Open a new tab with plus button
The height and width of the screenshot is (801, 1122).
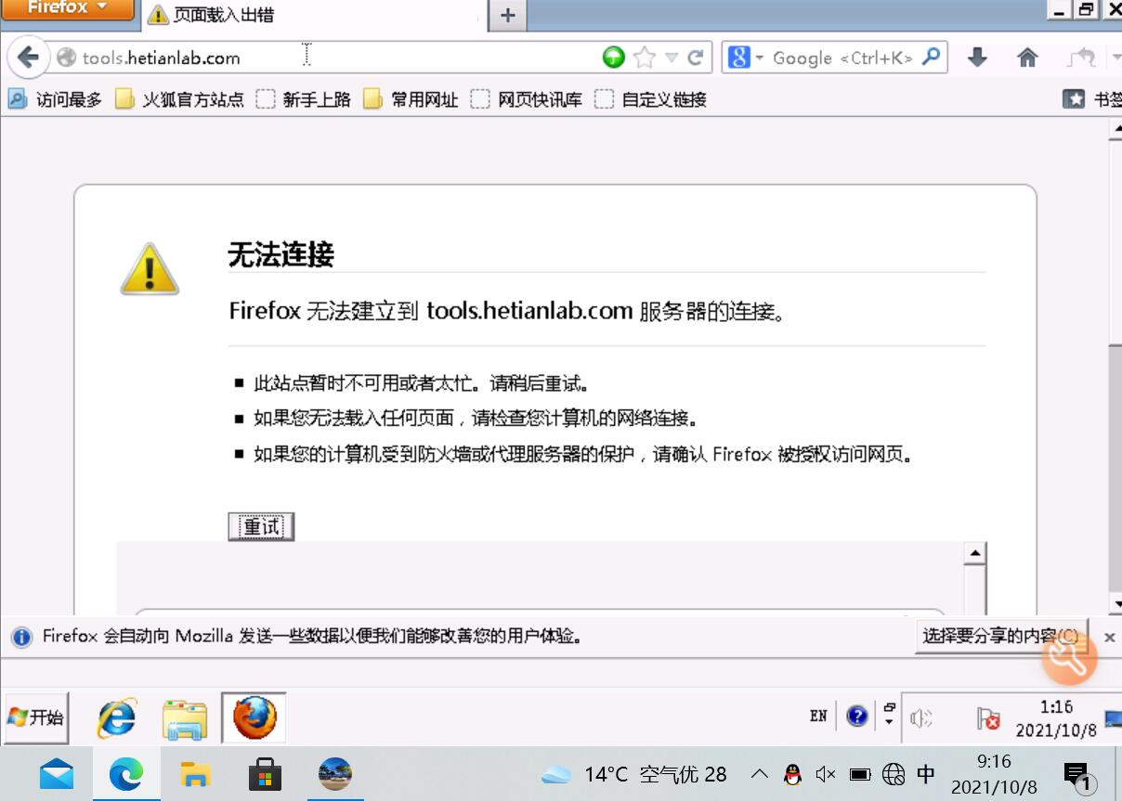(x=507, y=15)
